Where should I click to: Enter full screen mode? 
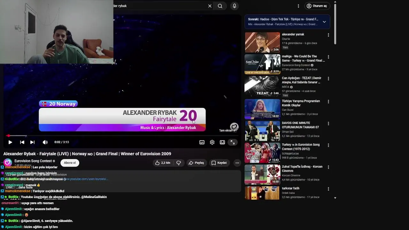tap(233, 142)
